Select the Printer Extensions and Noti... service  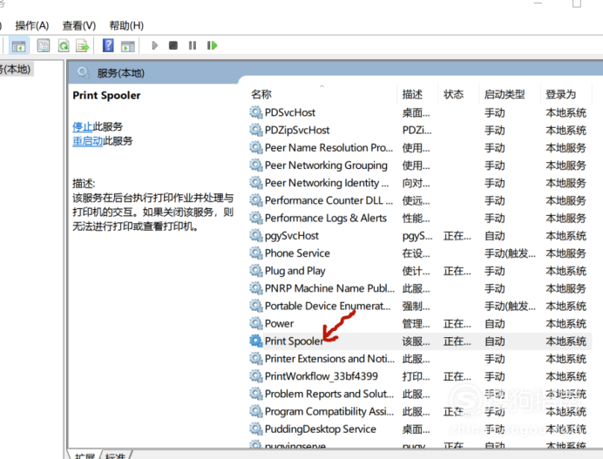329,359
